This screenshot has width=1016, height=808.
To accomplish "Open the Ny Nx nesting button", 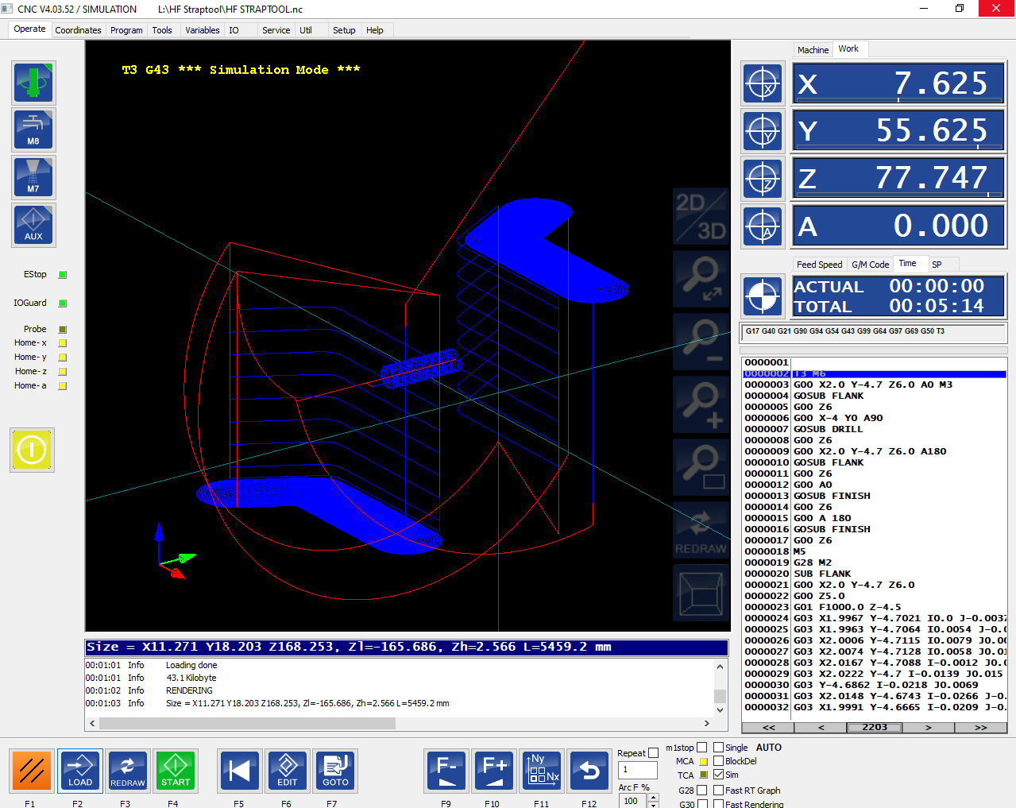I will click(x=543, y=771).
